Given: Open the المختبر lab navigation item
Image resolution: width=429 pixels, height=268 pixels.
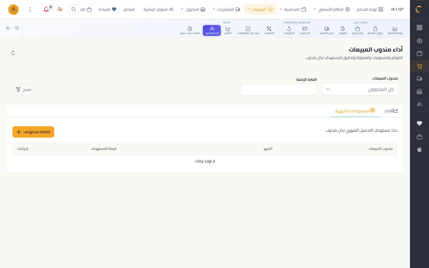Looking at the screenshot, I should [x=129, y=10].
